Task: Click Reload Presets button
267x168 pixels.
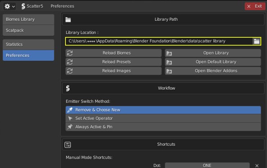Action: (x=114, y=62)
